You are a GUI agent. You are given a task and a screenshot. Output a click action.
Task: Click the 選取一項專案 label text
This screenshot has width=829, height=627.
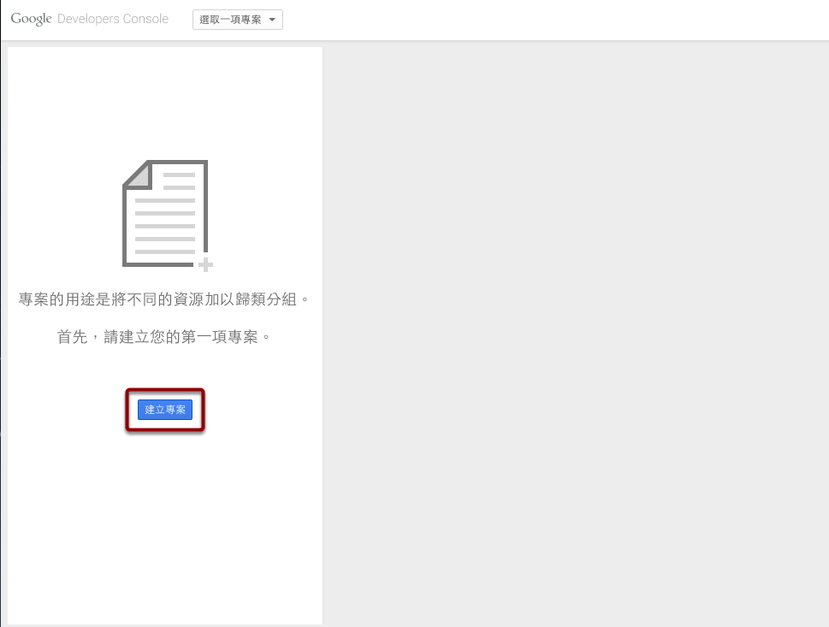pyautogui.click(x=230, y=20)
